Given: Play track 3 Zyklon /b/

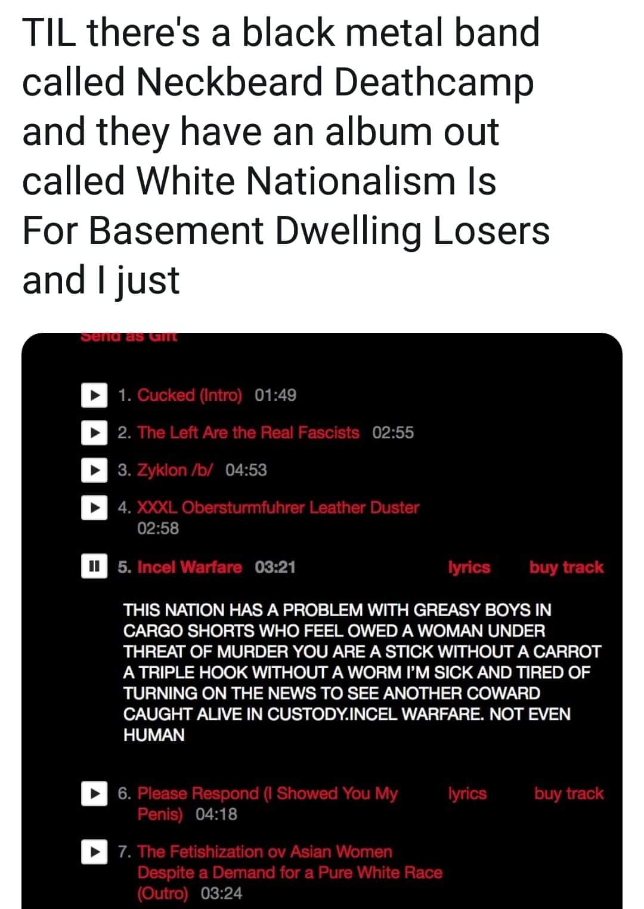Looking at the screenshot, I should pos(94,471).
